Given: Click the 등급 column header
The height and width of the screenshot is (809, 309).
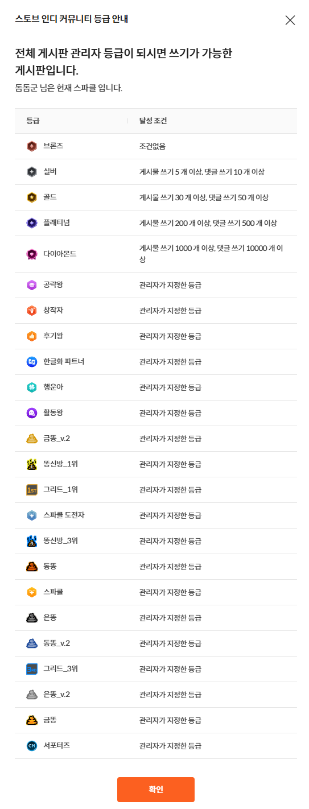Looking at the screenshot, I should click(33, 121).
